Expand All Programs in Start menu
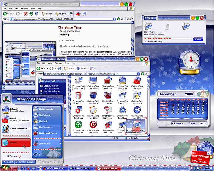The width and height of the screenshot is (214, 171). pyautogui.click(x=14, y=156)
